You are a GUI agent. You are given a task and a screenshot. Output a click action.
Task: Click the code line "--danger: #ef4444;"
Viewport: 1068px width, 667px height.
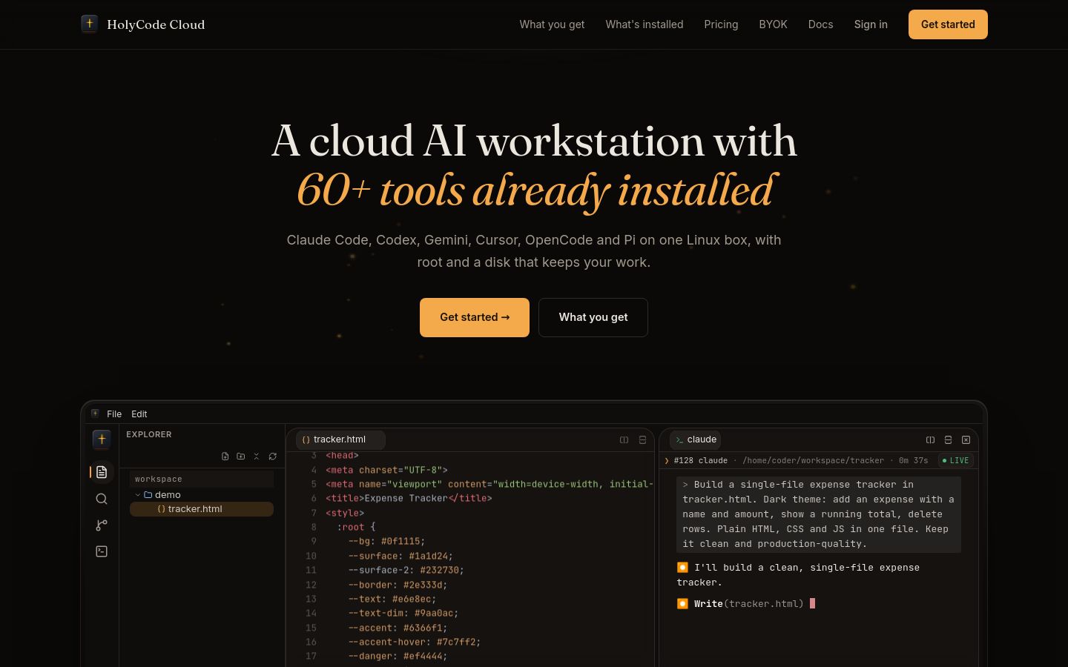[398, 657]
